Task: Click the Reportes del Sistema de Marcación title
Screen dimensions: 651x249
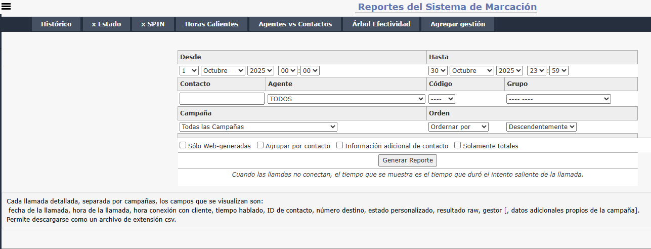Action: (447, 7)
